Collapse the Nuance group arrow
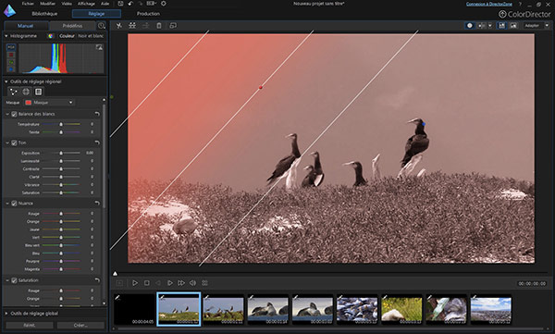 point(7,204)
